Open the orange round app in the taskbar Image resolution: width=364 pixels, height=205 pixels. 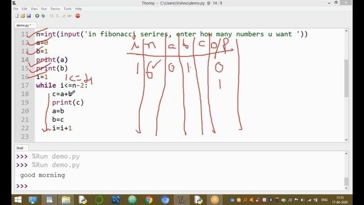215,200
